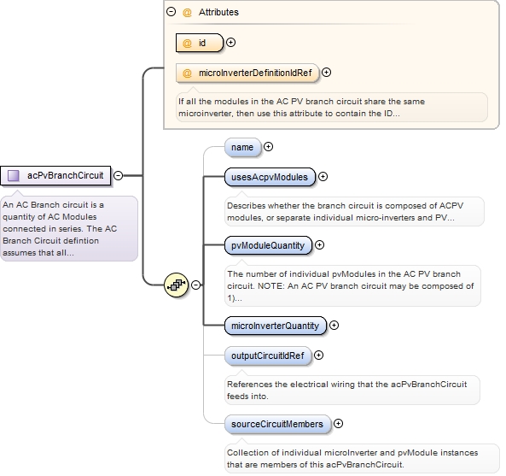506x476 pixels.
Task: Collapse the sequence compositor children
Action: (196, 285)
